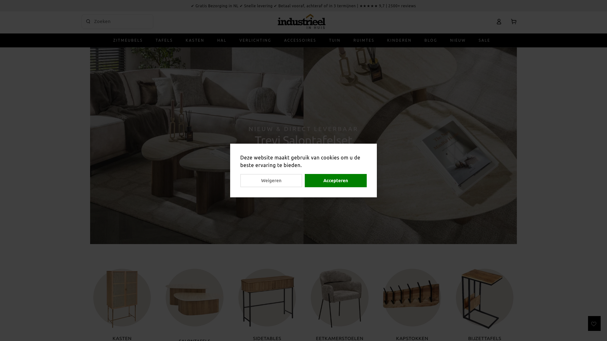This screenshot has height=341, width=607.
Task: Open the Blog page
Action: 431,40
